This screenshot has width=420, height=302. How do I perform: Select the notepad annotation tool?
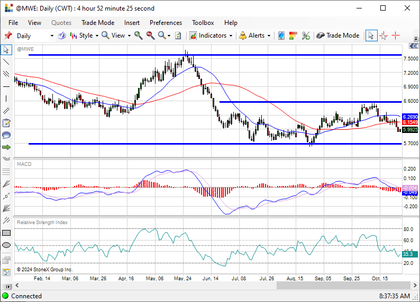(6, 123)
